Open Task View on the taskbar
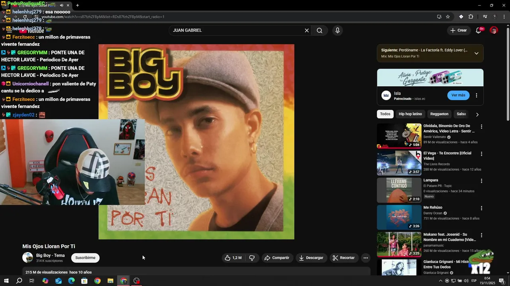Screen dimensions: 510x286 pyautogui.click(x=32, y=281)
